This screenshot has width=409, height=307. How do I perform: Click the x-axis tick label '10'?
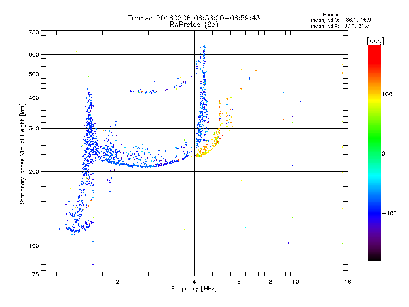pyautogui.click(x=296, y=282)
